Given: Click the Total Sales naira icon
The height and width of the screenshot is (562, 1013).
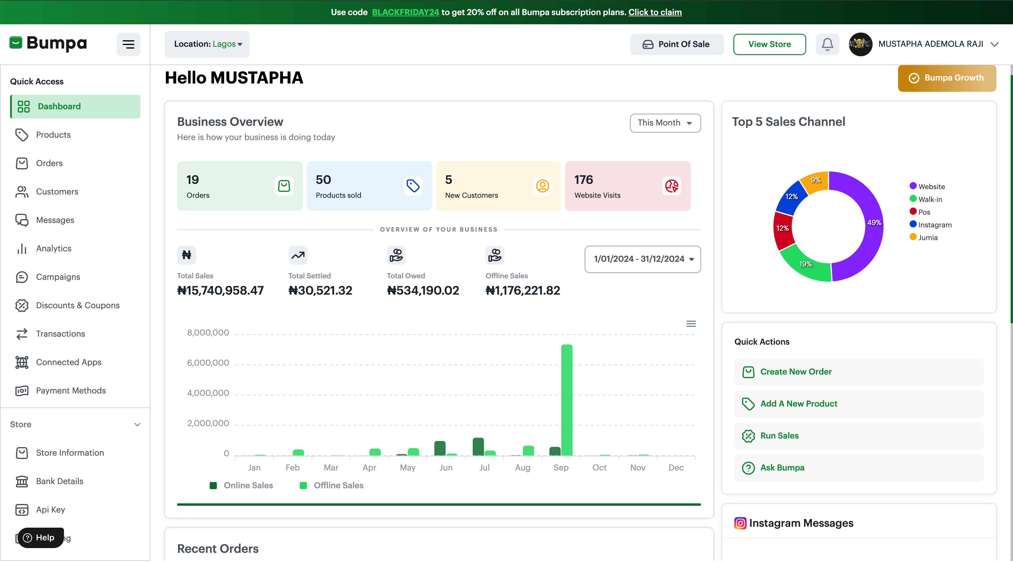Looking at the screenshot, I should (186, 255).
